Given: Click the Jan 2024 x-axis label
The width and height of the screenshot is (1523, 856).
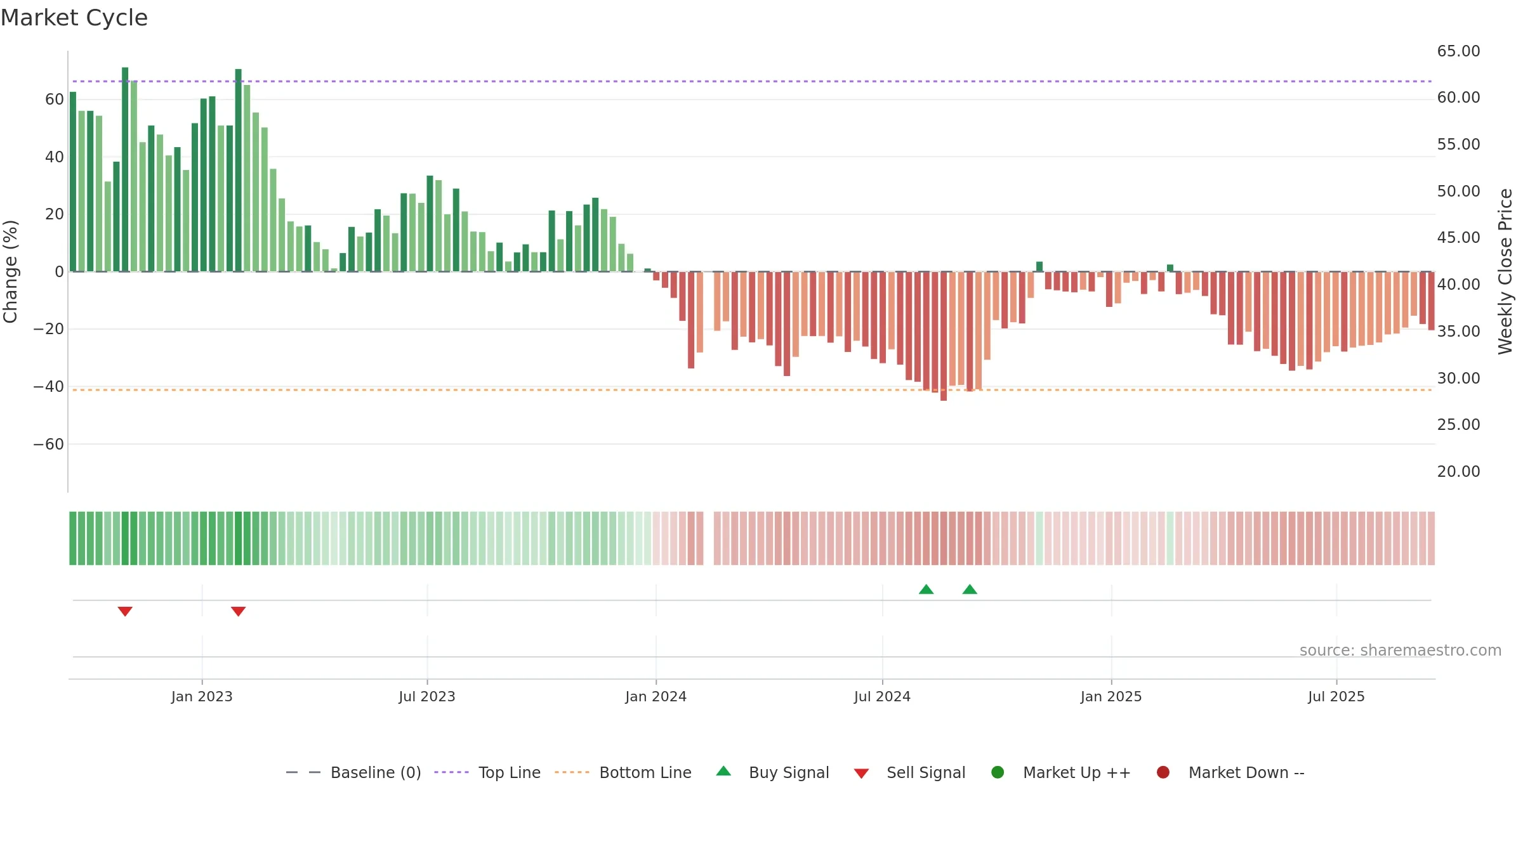Looking at the screenshot, I should point(656,696).
